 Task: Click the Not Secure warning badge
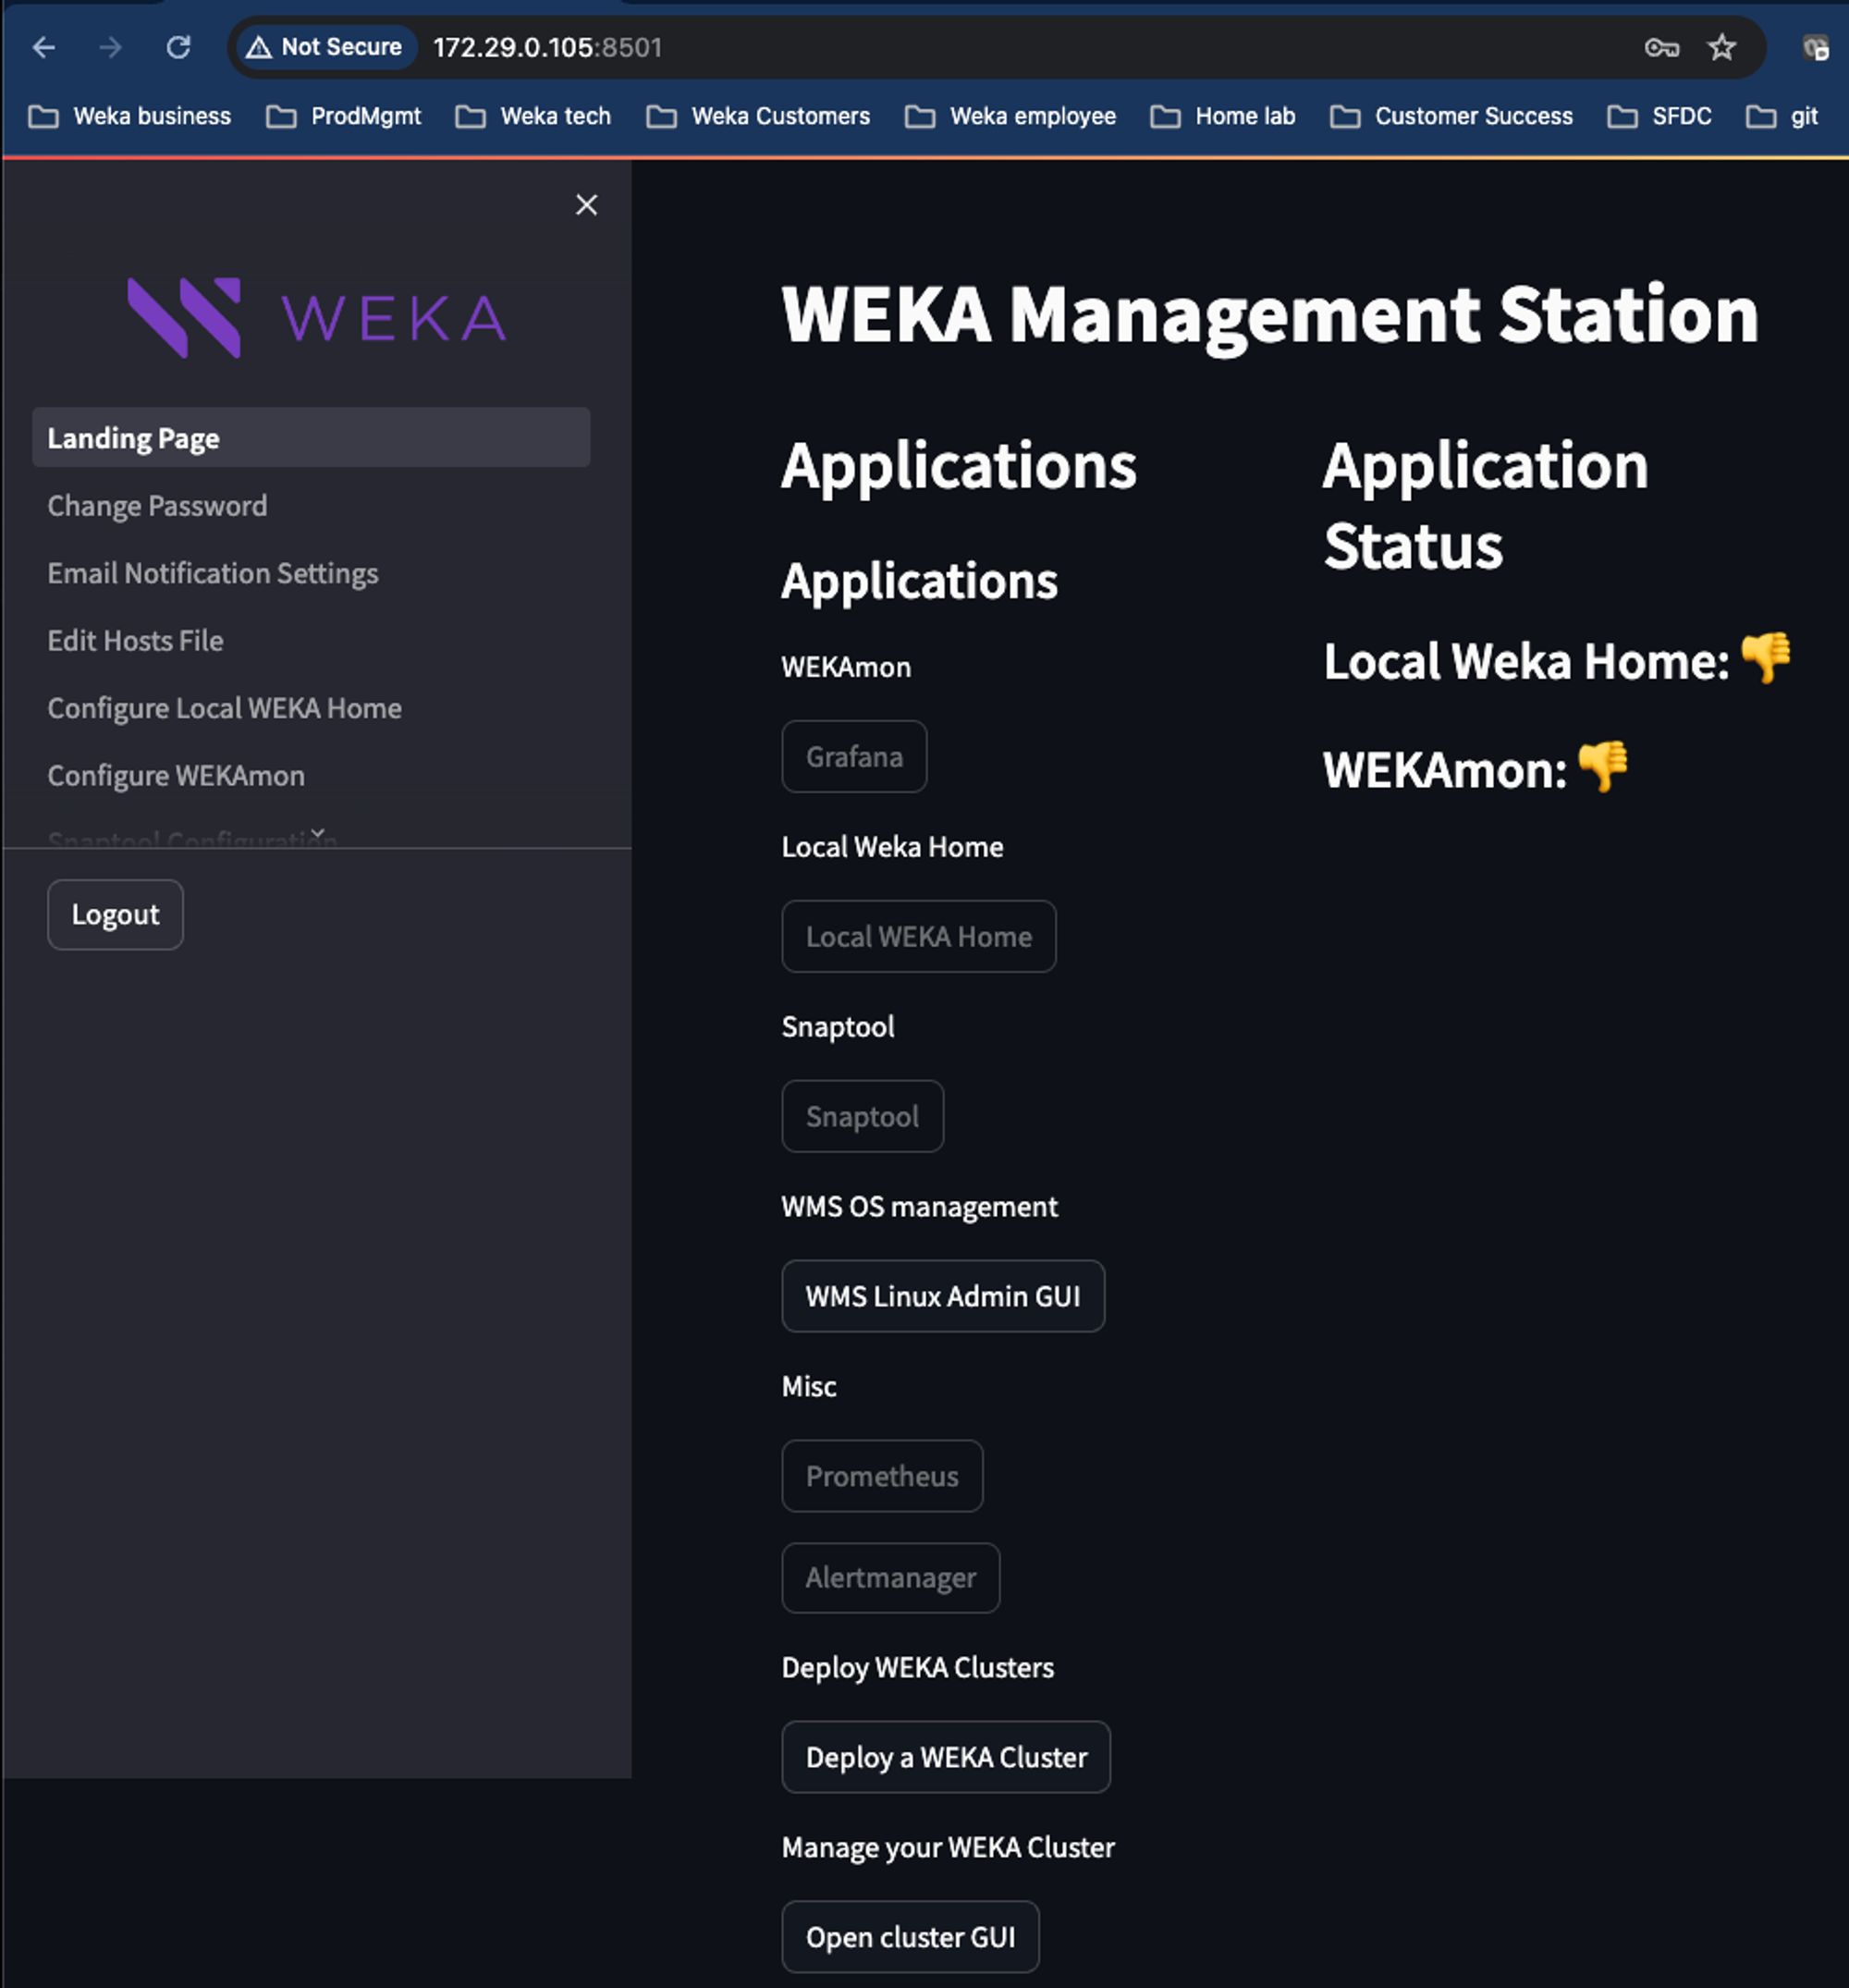click(325, 47)
